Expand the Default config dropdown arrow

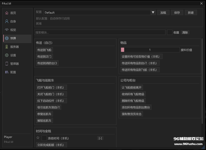[153, 12]
